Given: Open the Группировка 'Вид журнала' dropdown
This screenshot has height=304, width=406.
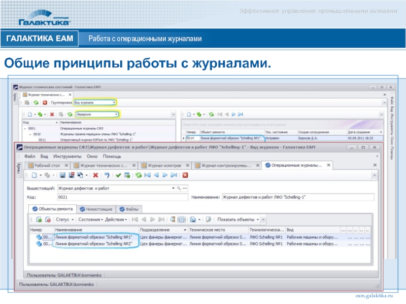Looking at the screenshot, I should [x=114, y=102].
